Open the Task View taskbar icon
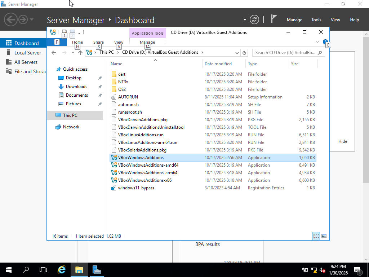The height and width of the screenshot is (277, 369). click(43, 269)
